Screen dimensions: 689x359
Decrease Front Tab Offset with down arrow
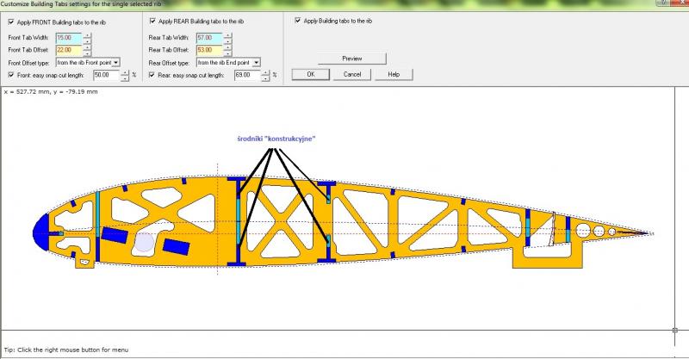click(x=87, y=53)
